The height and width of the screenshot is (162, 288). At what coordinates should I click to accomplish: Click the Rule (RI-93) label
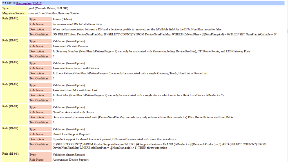pos(11,128)
